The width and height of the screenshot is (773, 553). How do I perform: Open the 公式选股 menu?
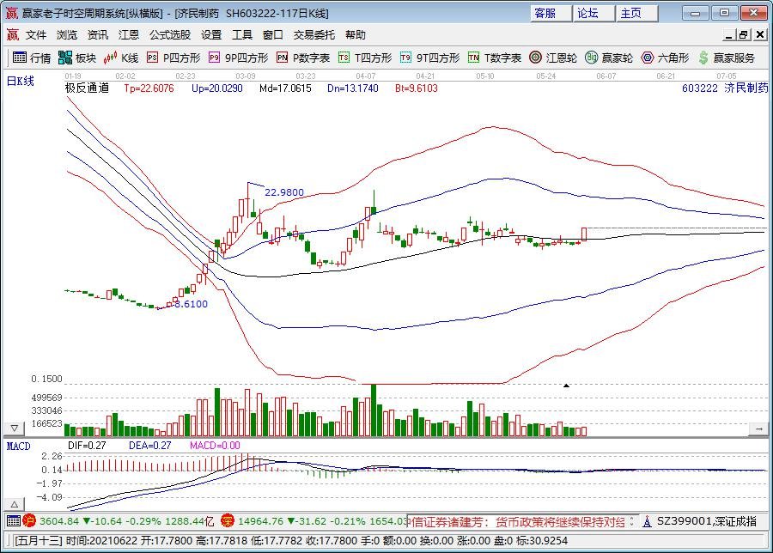[x=170, y=35]
